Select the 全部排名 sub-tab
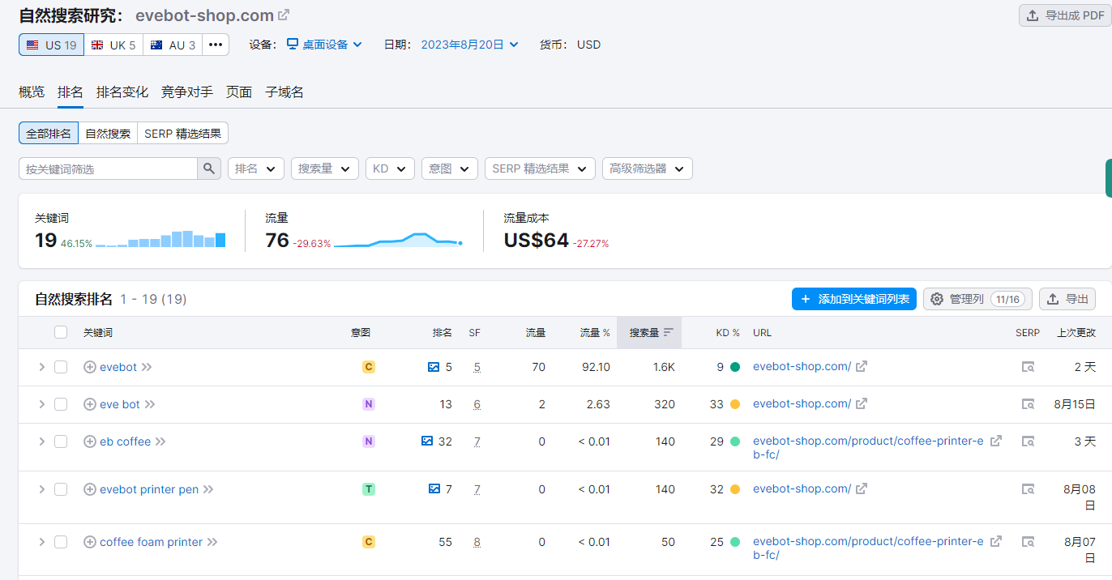 click(x=49, y=134)
